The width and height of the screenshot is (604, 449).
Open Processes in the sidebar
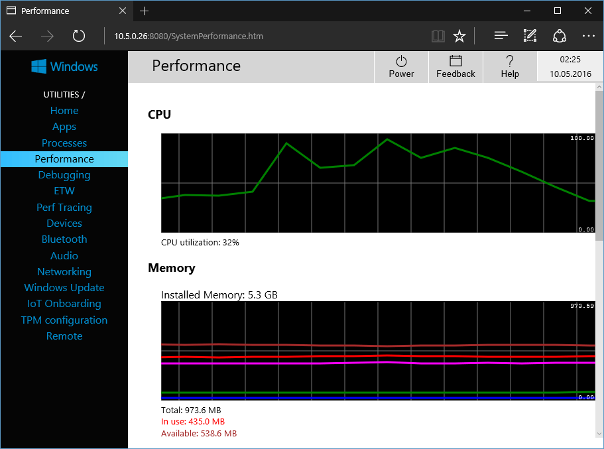pos(64,143)
